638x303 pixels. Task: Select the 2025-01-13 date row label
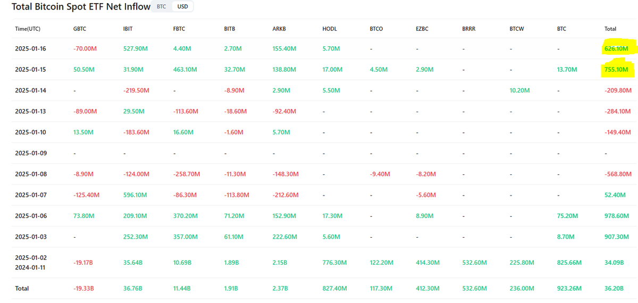(31, 111)
